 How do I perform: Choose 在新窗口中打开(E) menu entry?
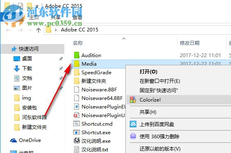click(160, 81)
